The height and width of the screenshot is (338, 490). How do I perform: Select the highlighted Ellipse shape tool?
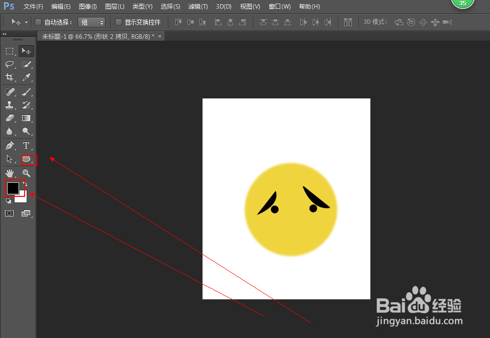[x=27, y=160]
